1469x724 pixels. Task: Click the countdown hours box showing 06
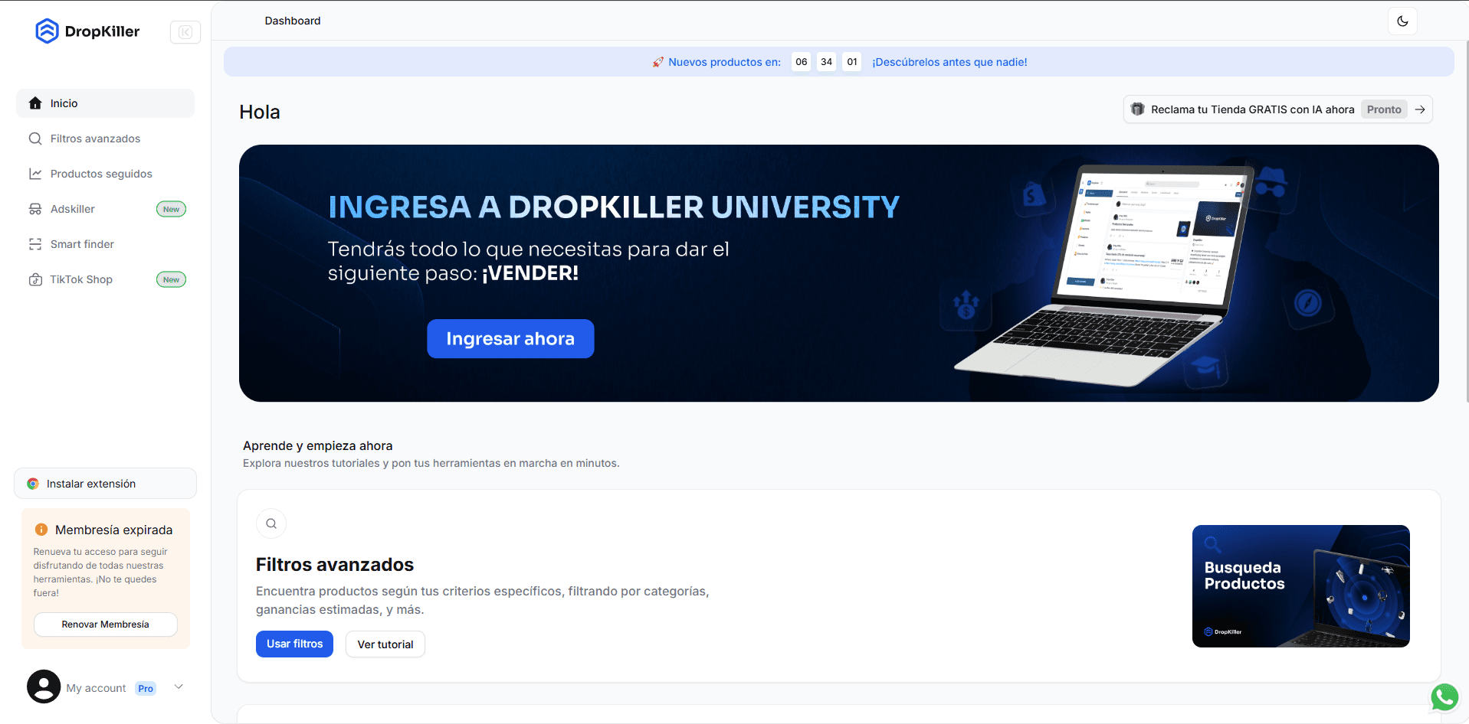pyautogui.click(x=801, y=62)
